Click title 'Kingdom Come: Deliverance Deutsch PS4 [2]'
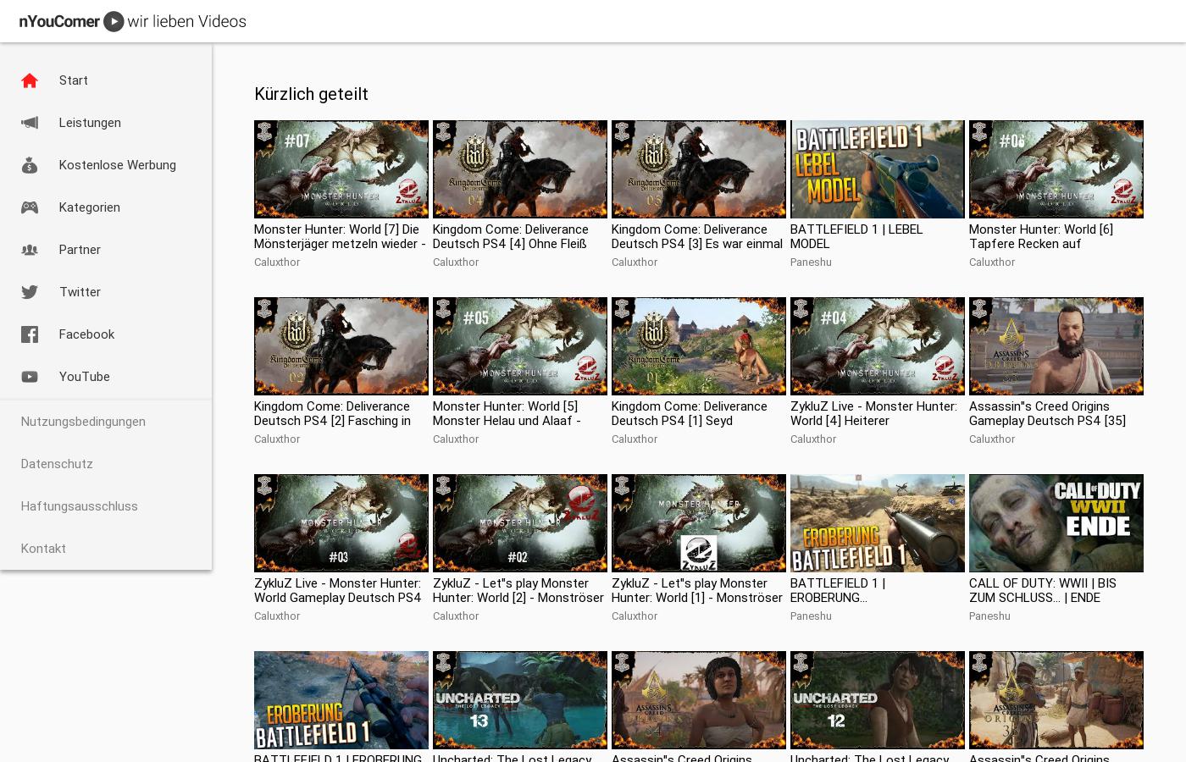Viewport: 1186px width, 762px height. tap(332, 413)
